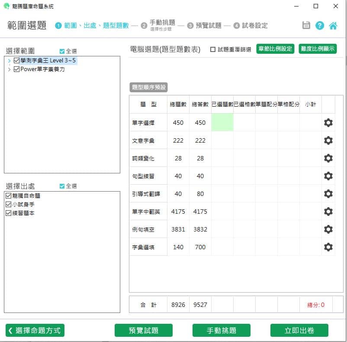Click 3832 answer count for 例句填空
Screen dimensions: 347x342
point(200,229)
